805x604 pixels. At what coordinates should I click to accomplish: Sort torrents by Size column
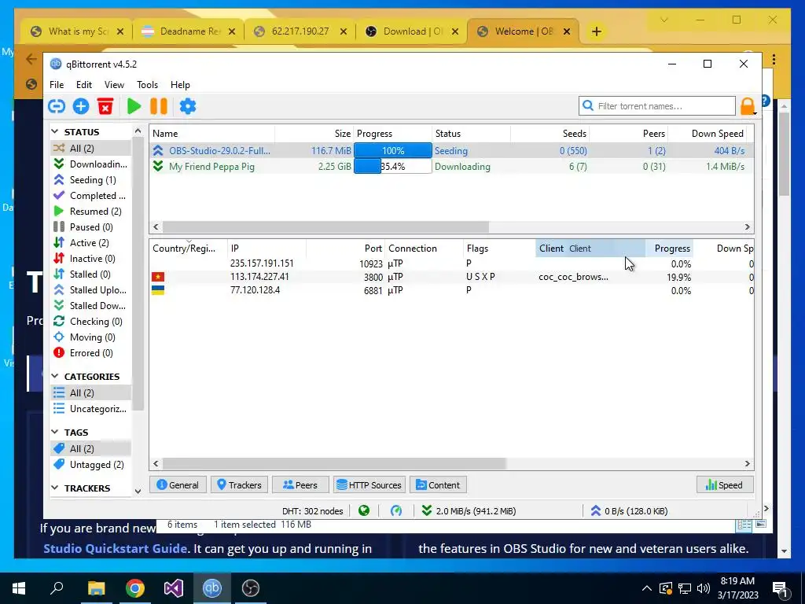pyautogui.click(x=314, y=134)
